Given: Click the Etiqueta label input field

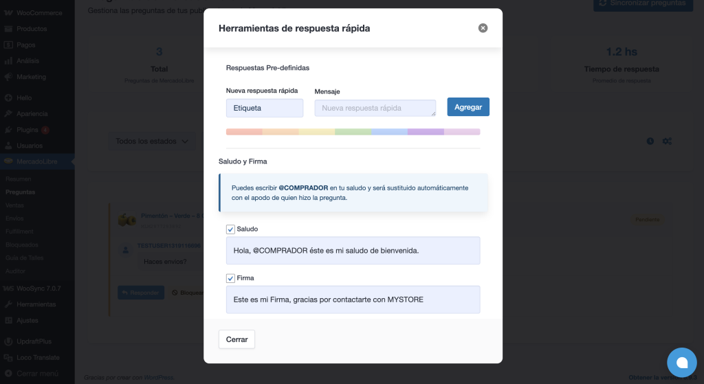Looking at the screenshot, I should 265,108.
